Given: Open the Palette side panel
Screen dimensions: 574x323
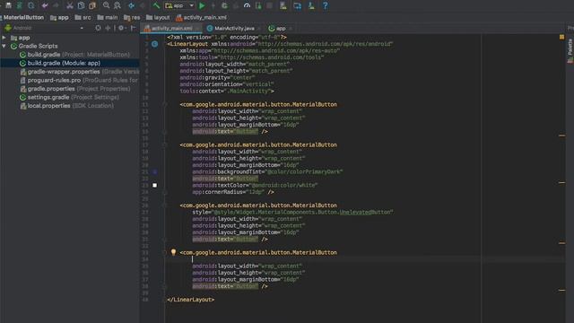Looking at the screenshot, I should pyautogui.click(x=570, y=51).
